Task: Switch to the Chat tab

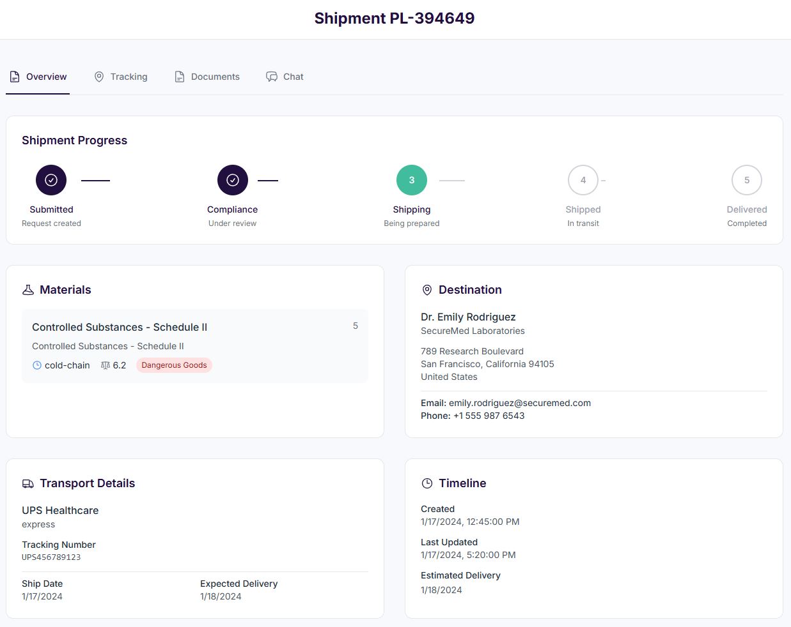Action: pos(285,77)
